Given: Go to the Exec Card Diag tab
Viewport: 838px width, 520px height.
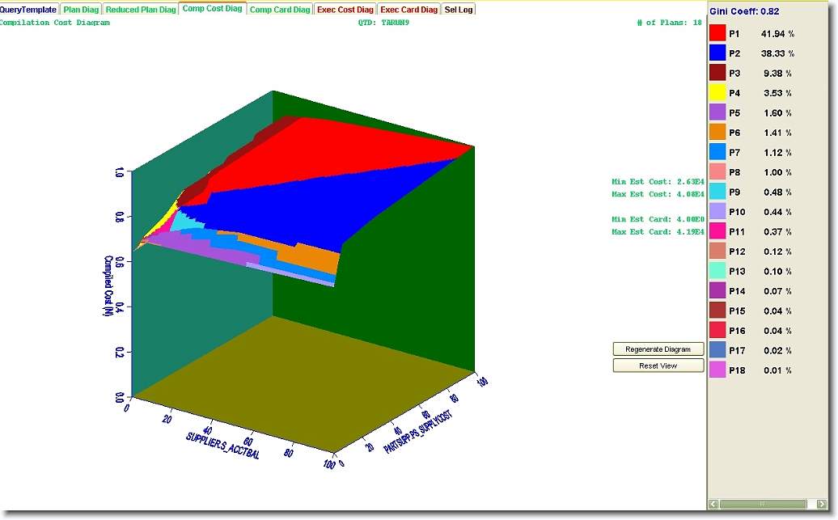Looking at the screenshot, I should pyautogui.click(x=409, y=10).
